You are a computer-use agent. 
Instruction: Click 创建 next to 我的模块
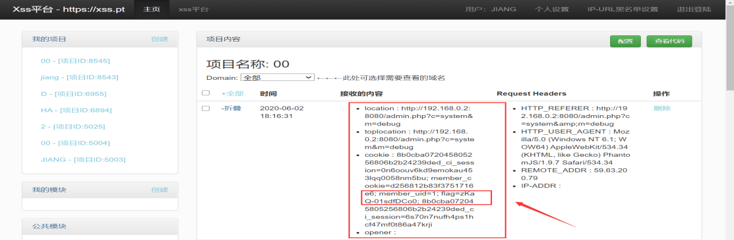(x=159, y=190)
